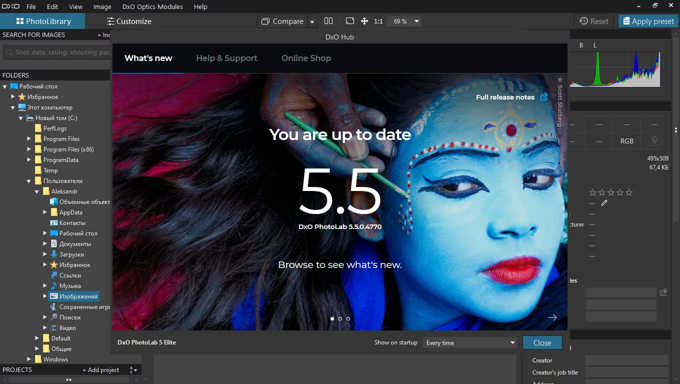Click the pencil edit icon under the rating stars
The height and width of the screenshot is (384, 680).
coord(604,203)
